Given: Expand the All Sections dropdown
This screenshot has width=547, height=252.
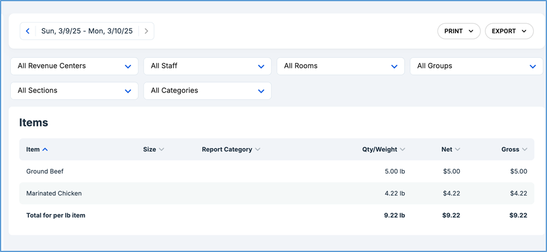Looking at the screenshot, I should click(74, 91).
